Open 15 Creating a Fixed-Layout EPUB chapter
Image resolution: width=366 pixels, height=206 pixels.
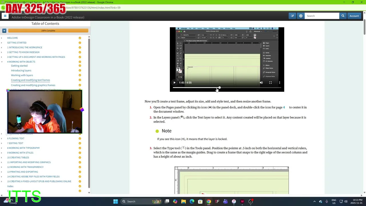click(x=39, y=181)
